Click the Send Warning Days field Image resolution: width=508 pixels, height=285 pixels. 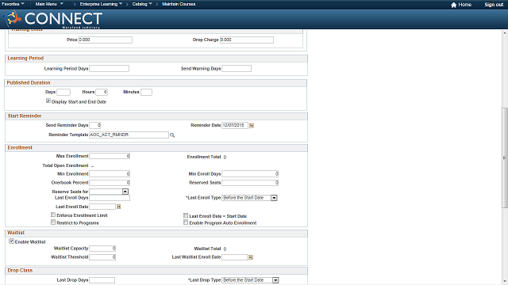click(x=237, y=69)
